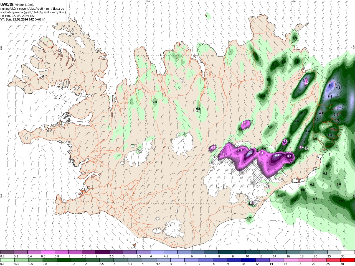Click the bright pink 0.5 swatch in top legend row
This screenshot has width=355, height=266.
click(x=48, y=252)
